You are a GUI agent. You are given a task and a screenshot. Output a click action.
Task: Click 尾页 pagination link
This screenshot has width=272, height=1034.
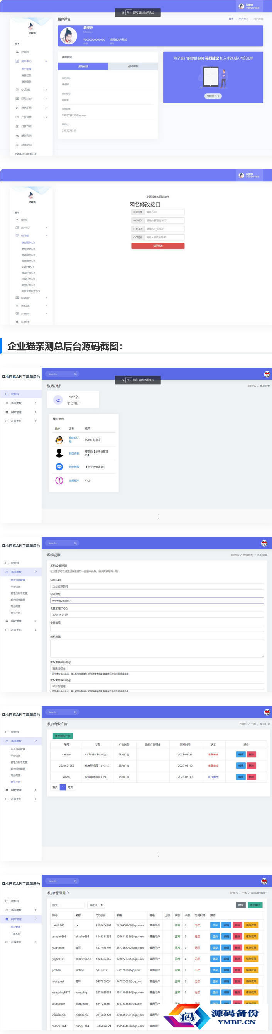click(x=71, y=788)
